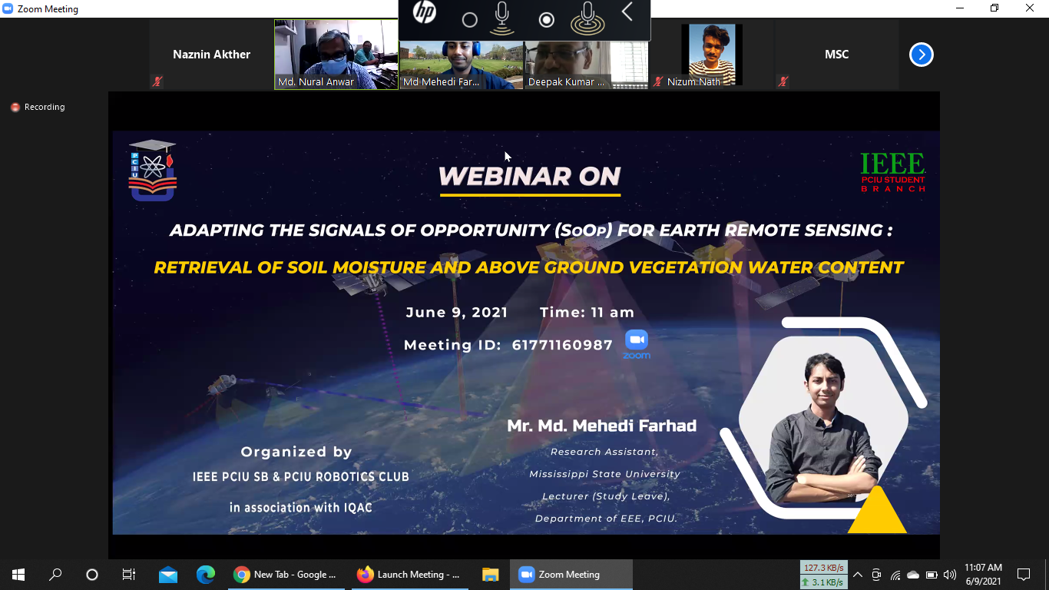The height and width of the screenshot is (590, 1049).
Task: Click the speaker name Mr. Md. Mehedi Farhad
Action: click(601, 426)
